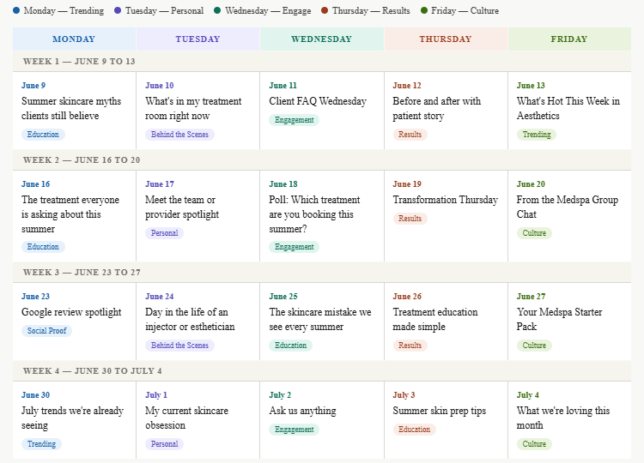Image resolution: width=644 pixels, height=463 pixels.
Task: Click the June 12 date label
Action: coord(407,85)
